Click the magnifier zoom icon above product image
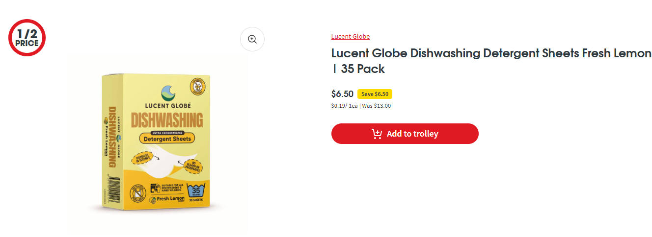Image resolution: width=652 pixels, height=237 pixels. click(252, 39)
